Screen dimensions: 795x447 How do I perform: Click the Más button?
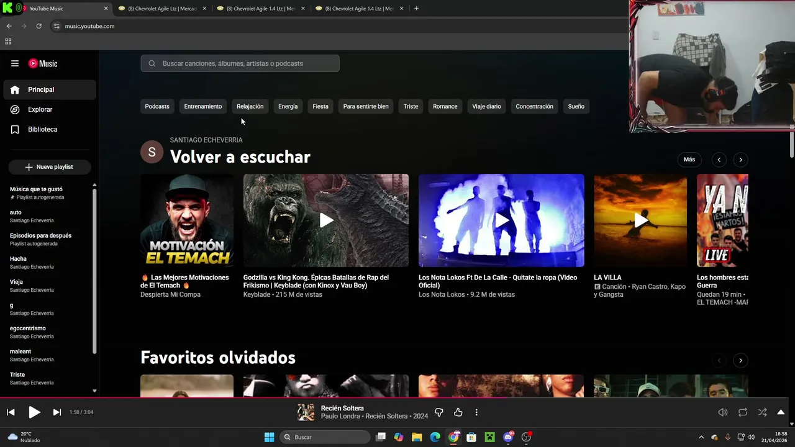[x=689, y=160]
